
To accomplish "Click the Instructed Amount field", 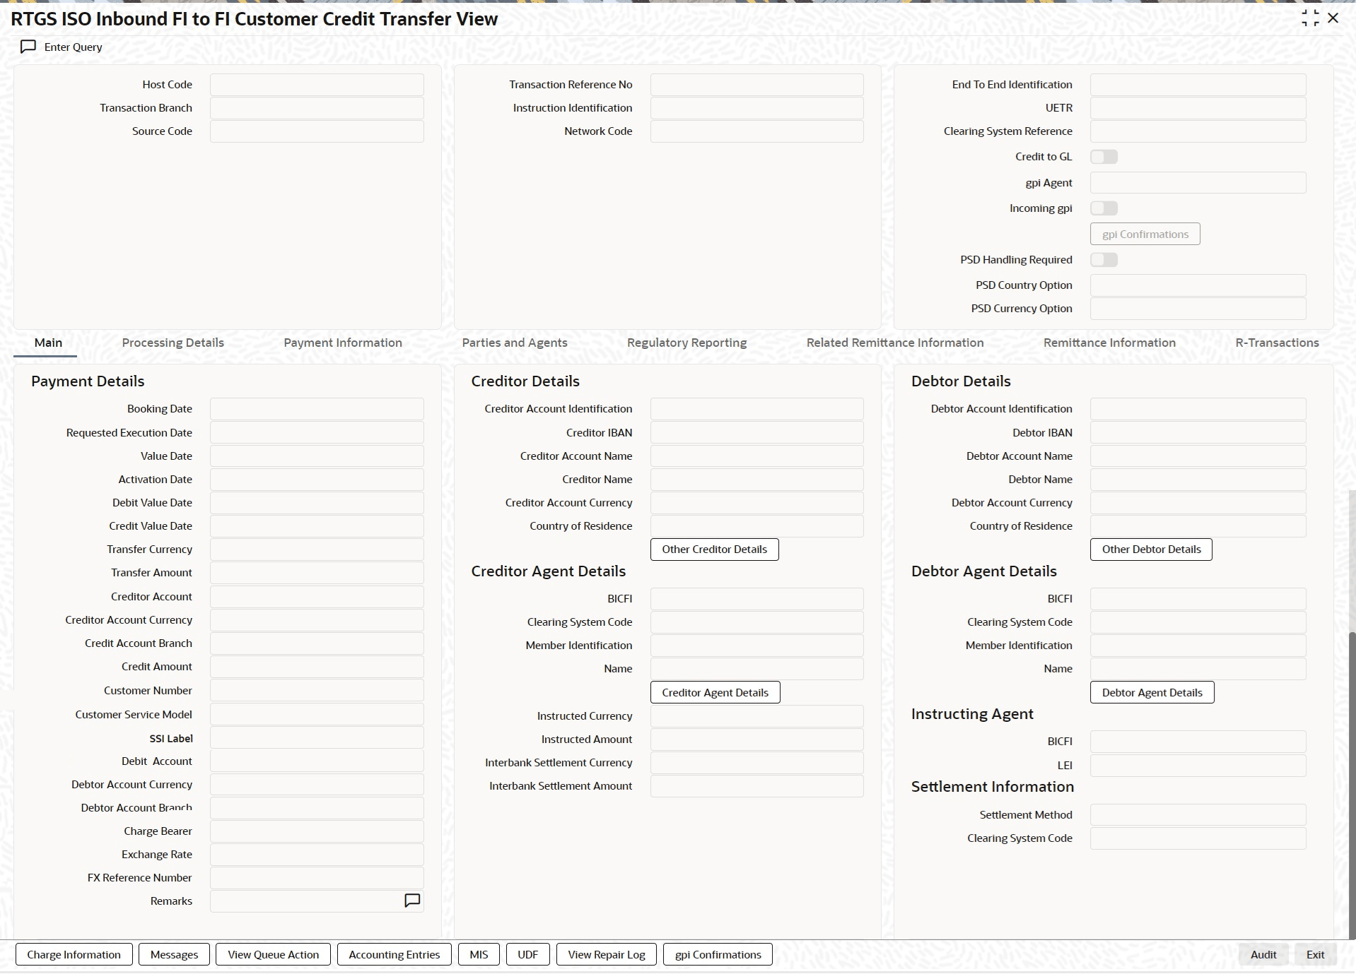I will (x=756, y=740).
